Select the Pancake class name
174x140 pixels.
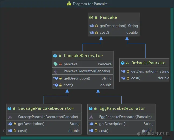pyautogui.click(x=108, y=17)
